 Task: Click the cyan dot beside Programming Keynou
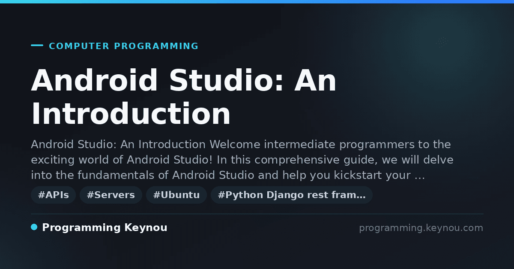34,227
